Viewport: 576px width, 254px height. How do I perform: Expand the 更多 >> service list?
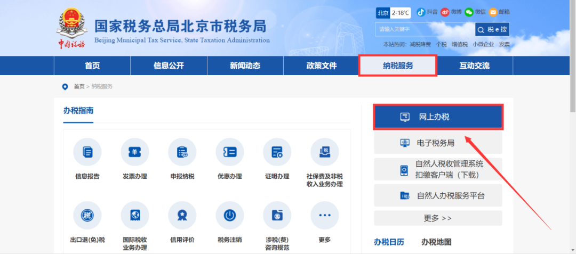coord(438,218)
